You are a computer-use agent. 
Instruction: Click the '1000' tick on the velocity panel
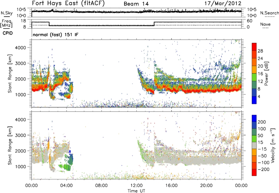coord(21,167)
